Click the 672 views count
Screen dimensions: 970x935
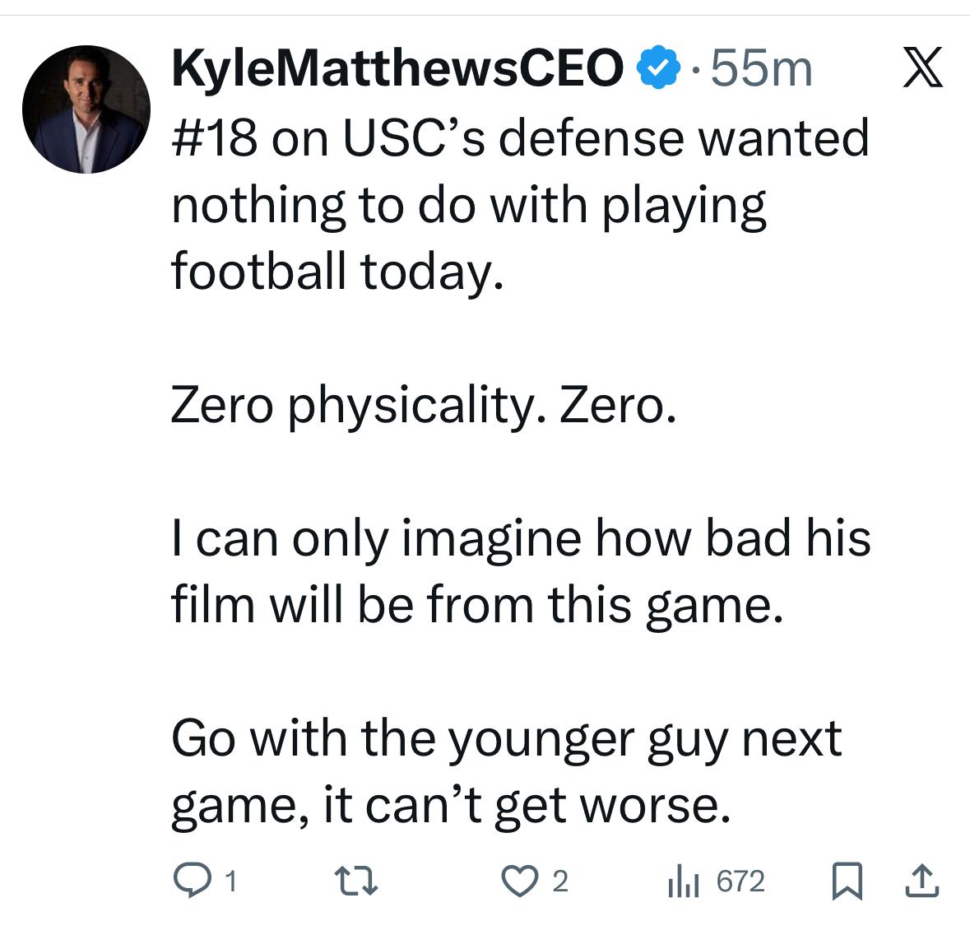(x=740, y=882)
